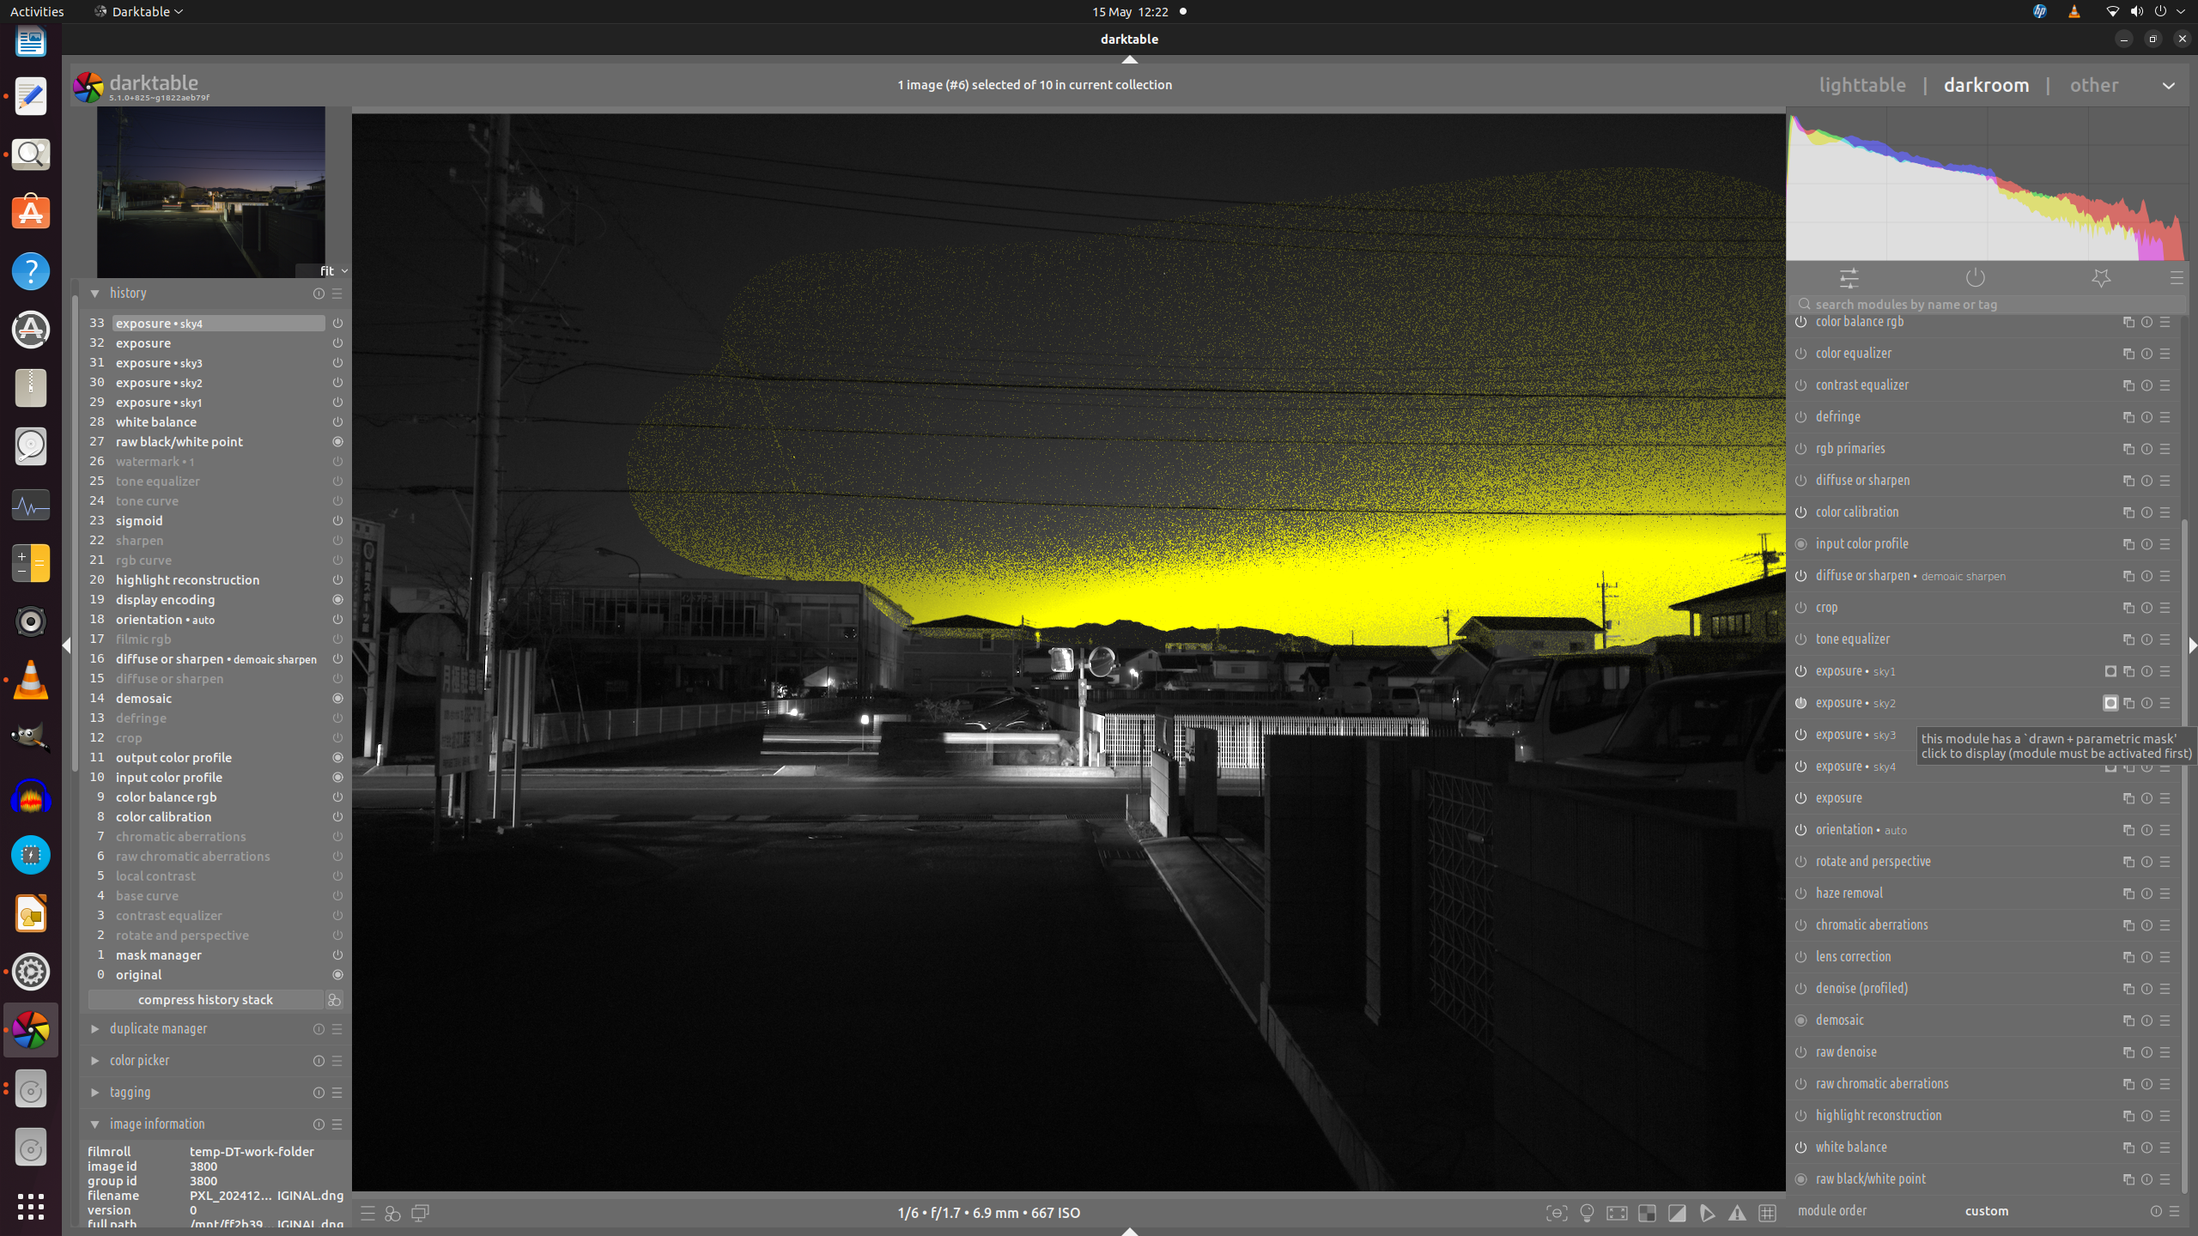2198x1236 pixels.
Task: Toggle raw overexposure indicator checkerboard icon
Action: (x=1647, y=1213)
